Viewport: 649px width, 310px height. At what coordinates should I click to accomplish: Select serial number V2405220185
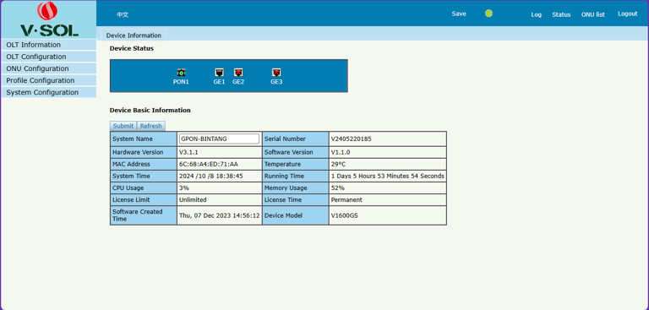pyautogui.click(x=352, y=139)
